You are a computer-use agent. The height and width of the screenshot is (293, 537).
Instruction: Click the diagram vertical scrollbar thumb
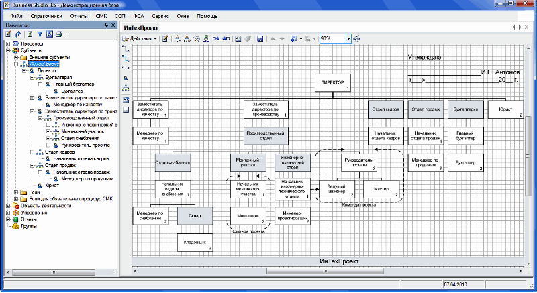pyautogui.click(x=528, y=156)
